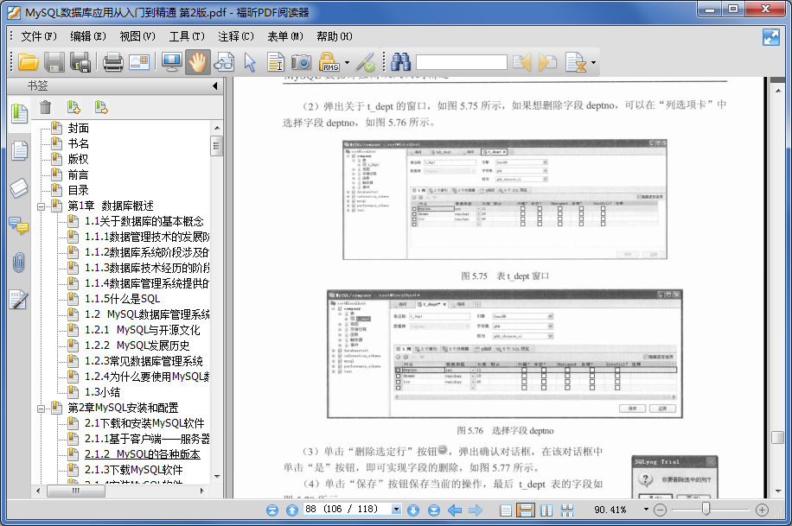This screenshot has height=526, width=792.
Task: Select the arrow selection tool
Action: [250, 62]
